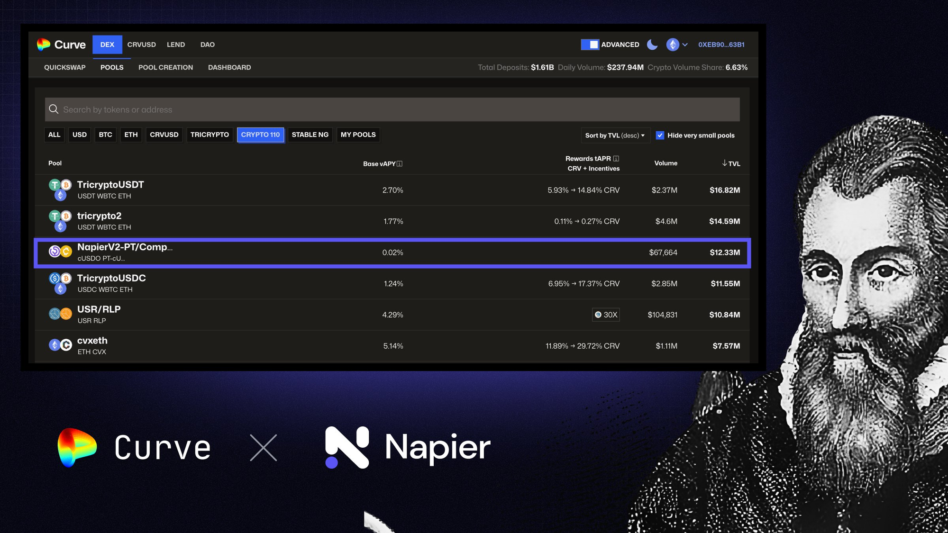Filter pools by ALL
Image resolution: width=948 pixels, height=533 pixels.
(55, 135)
